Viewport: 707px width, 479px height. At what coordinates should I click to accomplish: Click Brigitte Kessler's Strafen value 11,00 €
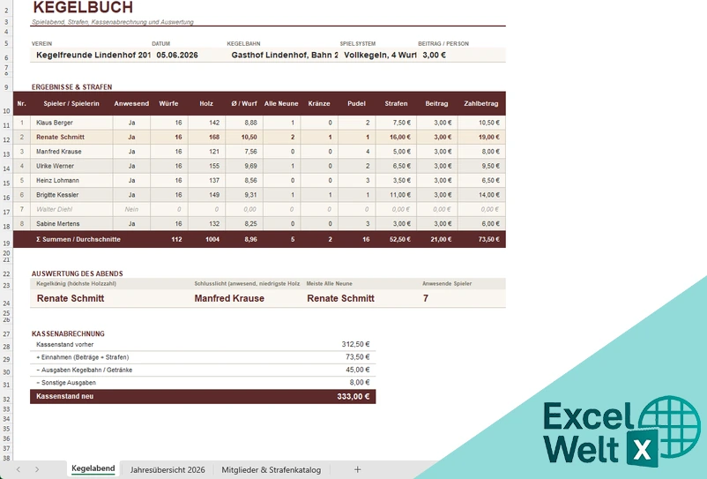(x=396, y=195)
